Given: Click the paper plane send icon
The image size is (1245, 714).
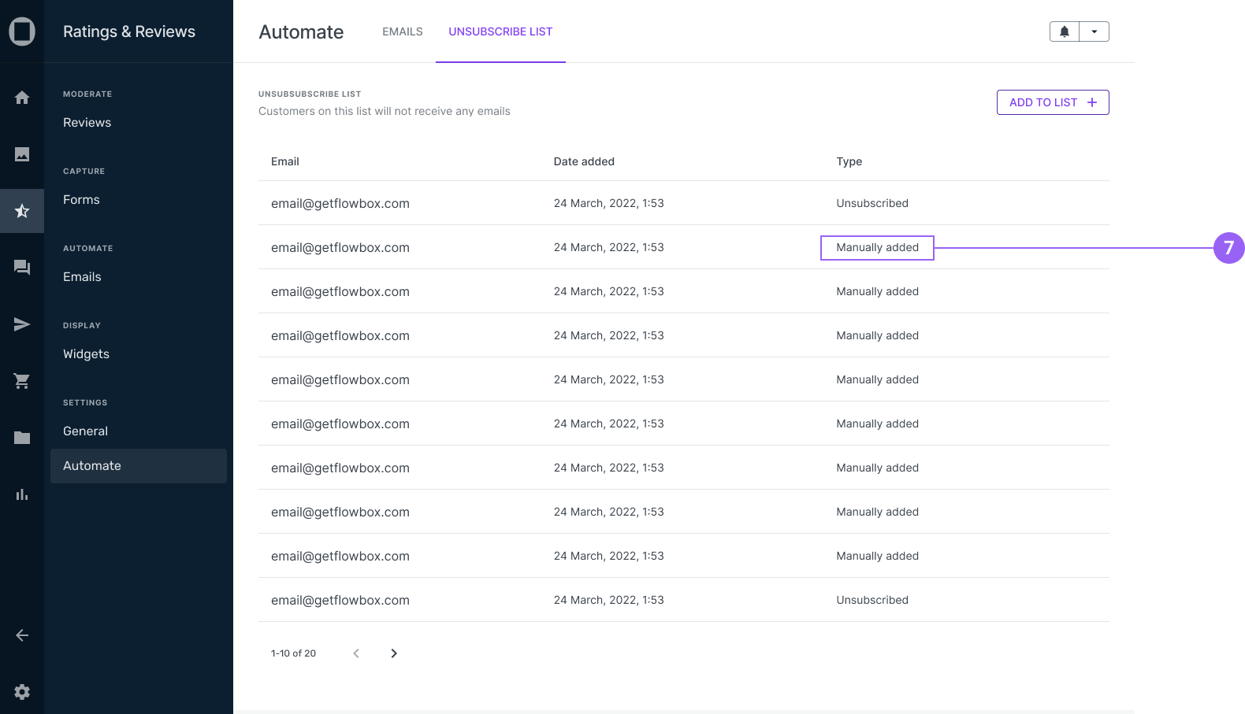Looking at the screenshot, I should point(22,324).
